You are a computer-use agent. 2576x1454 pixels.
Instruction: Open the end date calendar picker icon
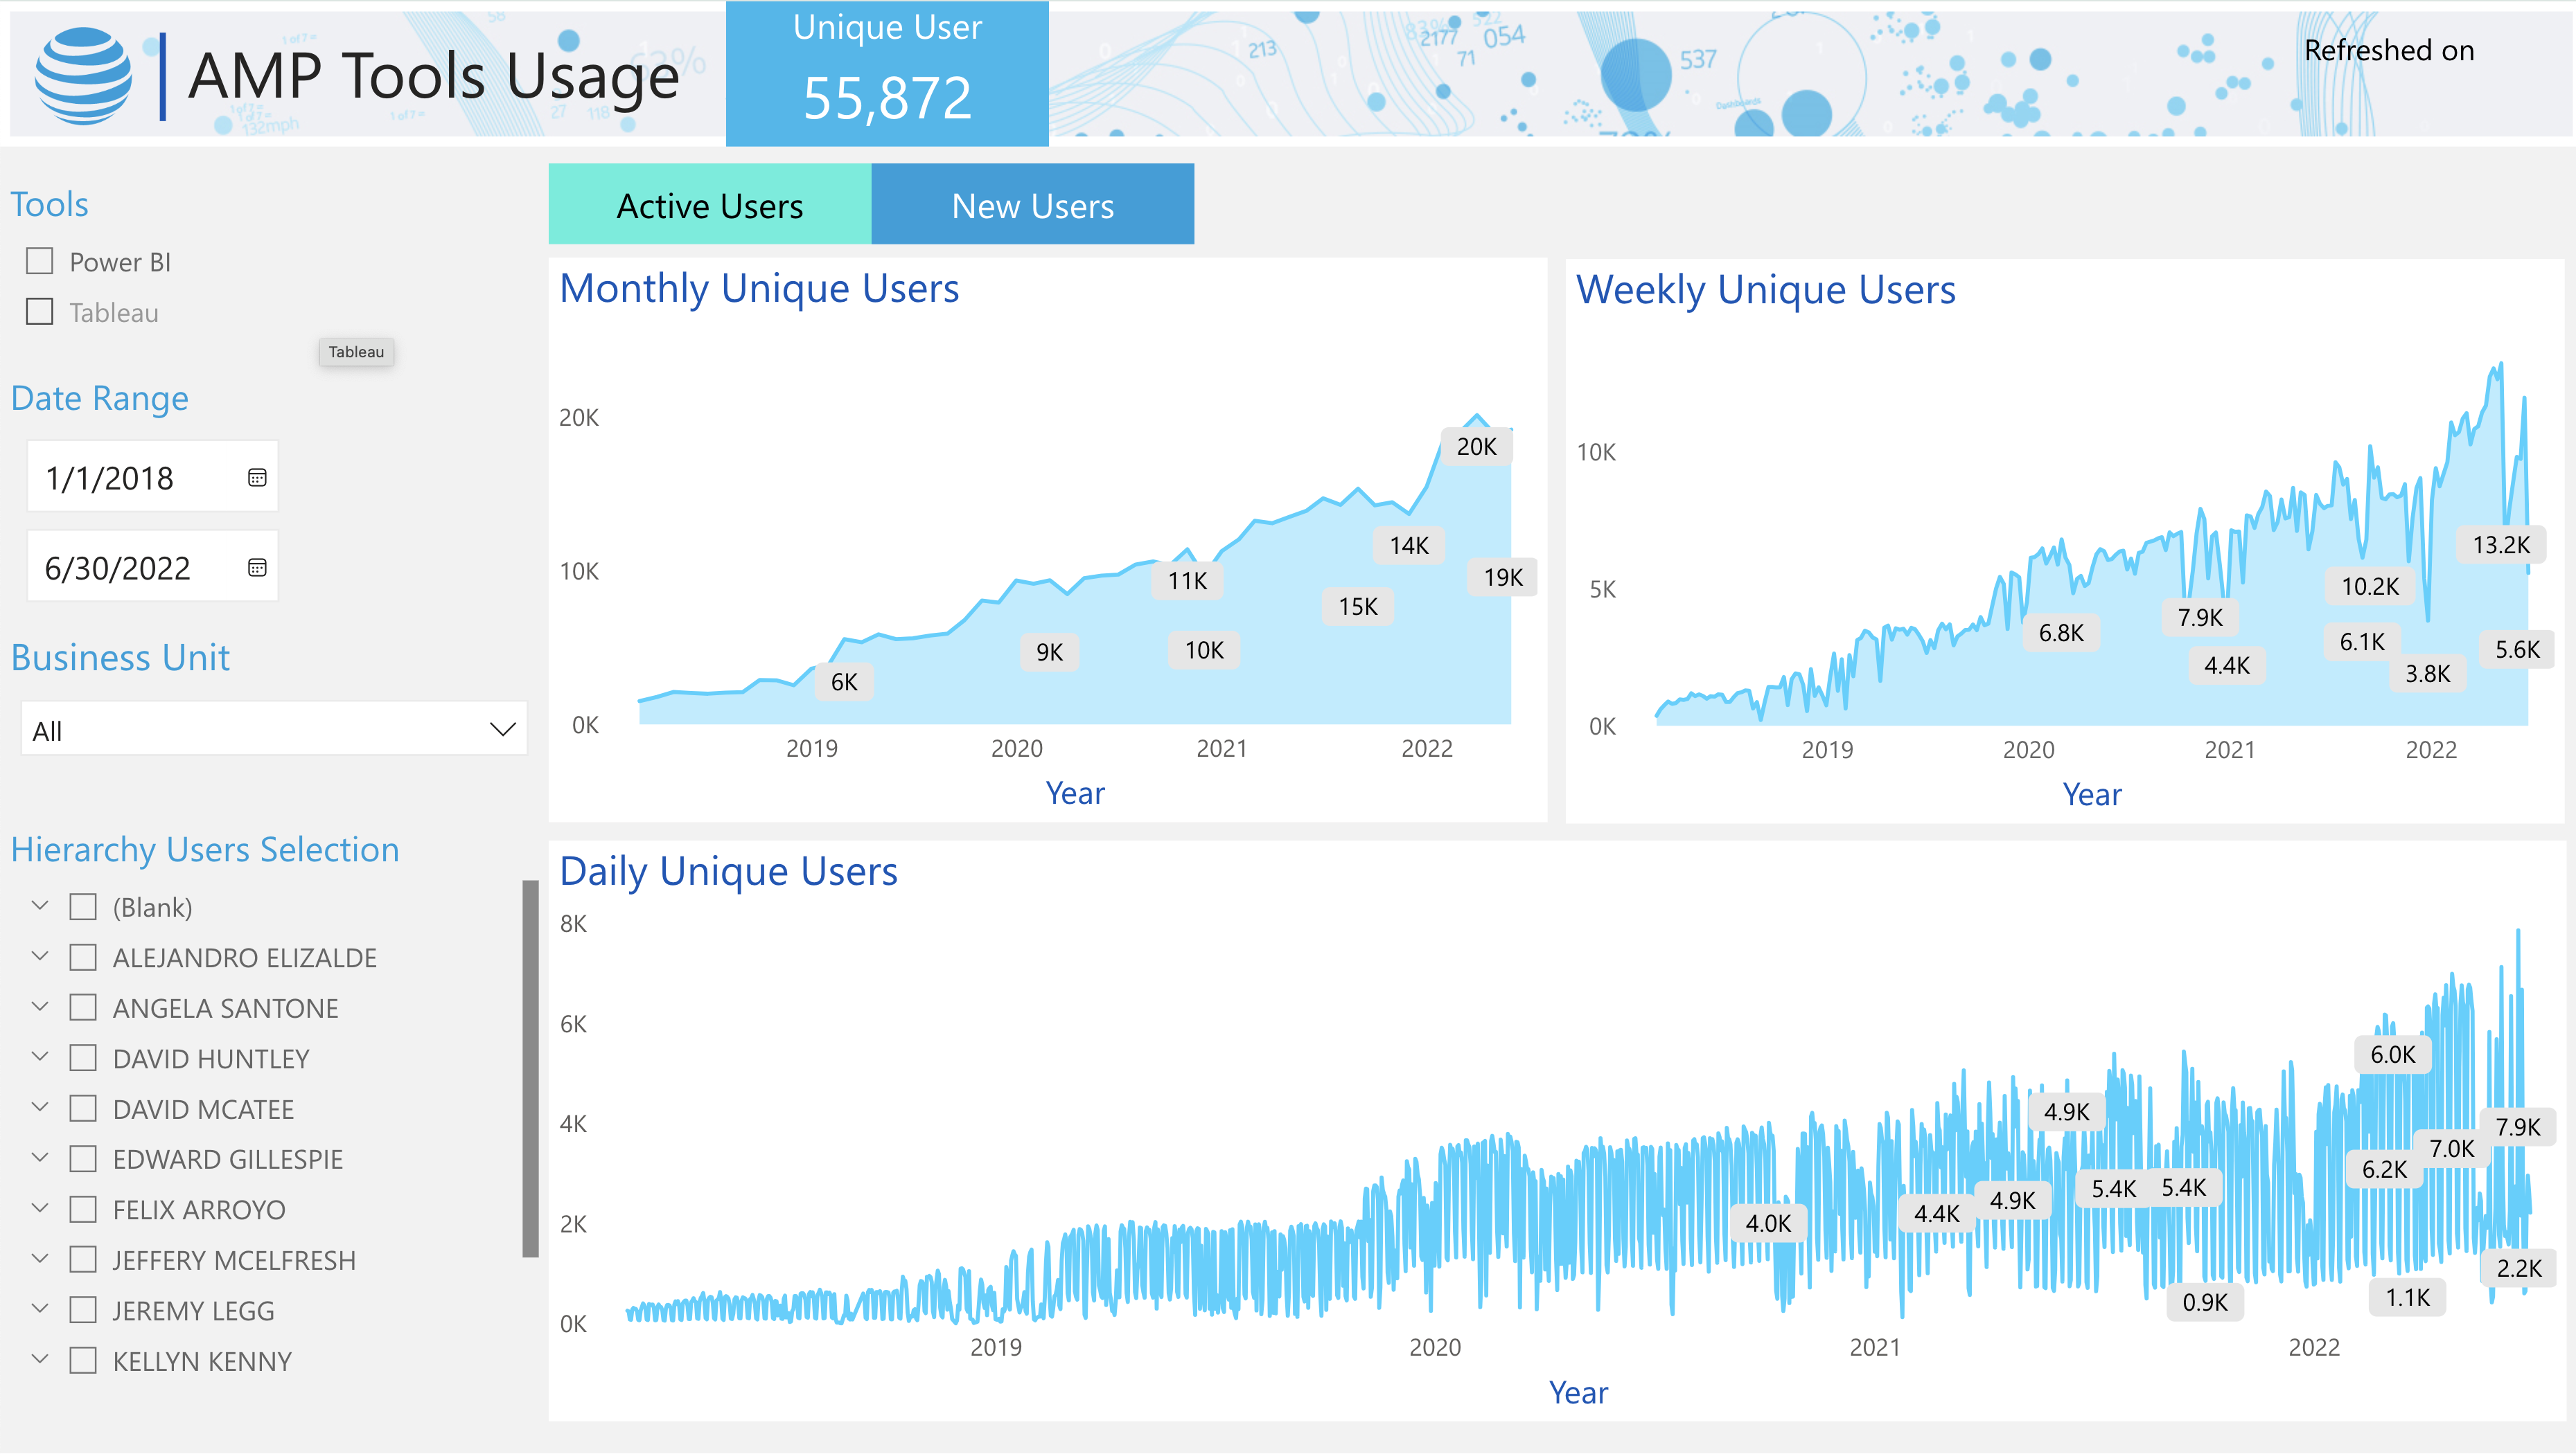pos(257,568)
